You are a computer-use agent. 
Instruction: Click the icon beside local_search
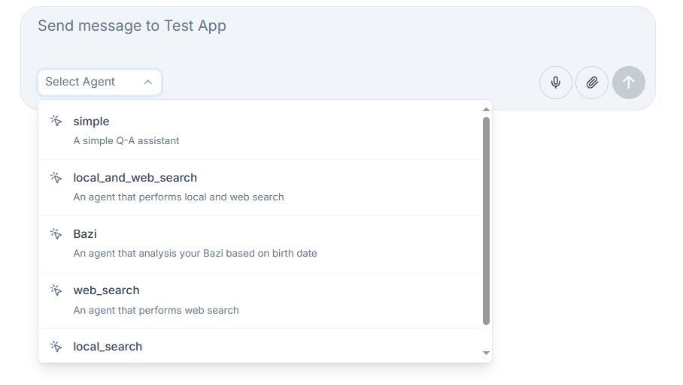56,347
